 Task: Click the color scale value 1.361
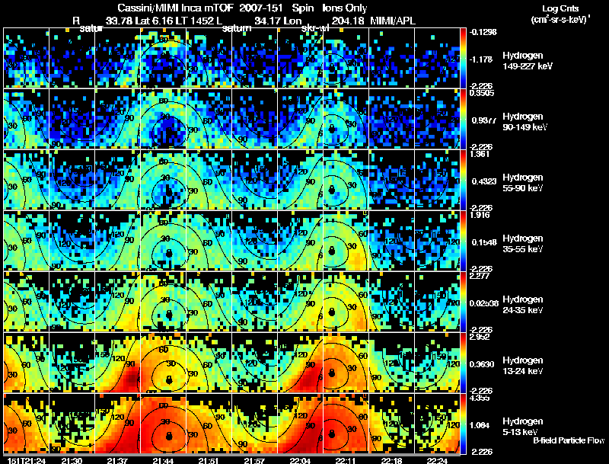click(x=480, y=154)
